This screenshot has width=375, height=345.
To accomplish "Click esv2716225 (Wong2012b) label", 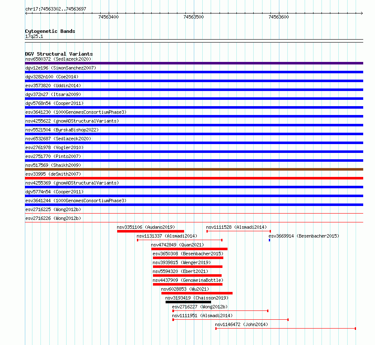I will tap(53, 209).
